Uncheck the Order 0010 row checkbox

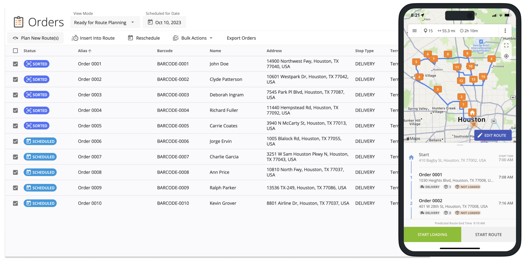(x=15, y=203)
